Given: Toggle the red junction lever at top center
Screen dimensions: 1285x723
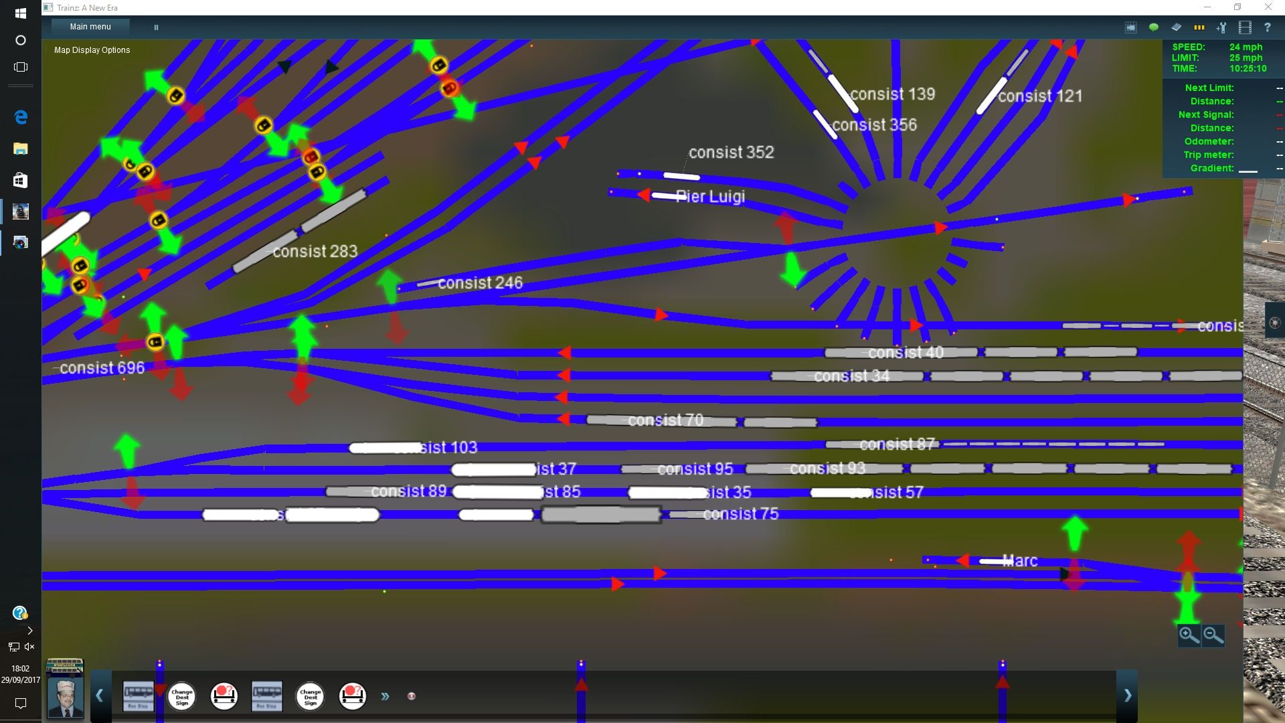Looking at the screenshot, I should coord(449,88).
